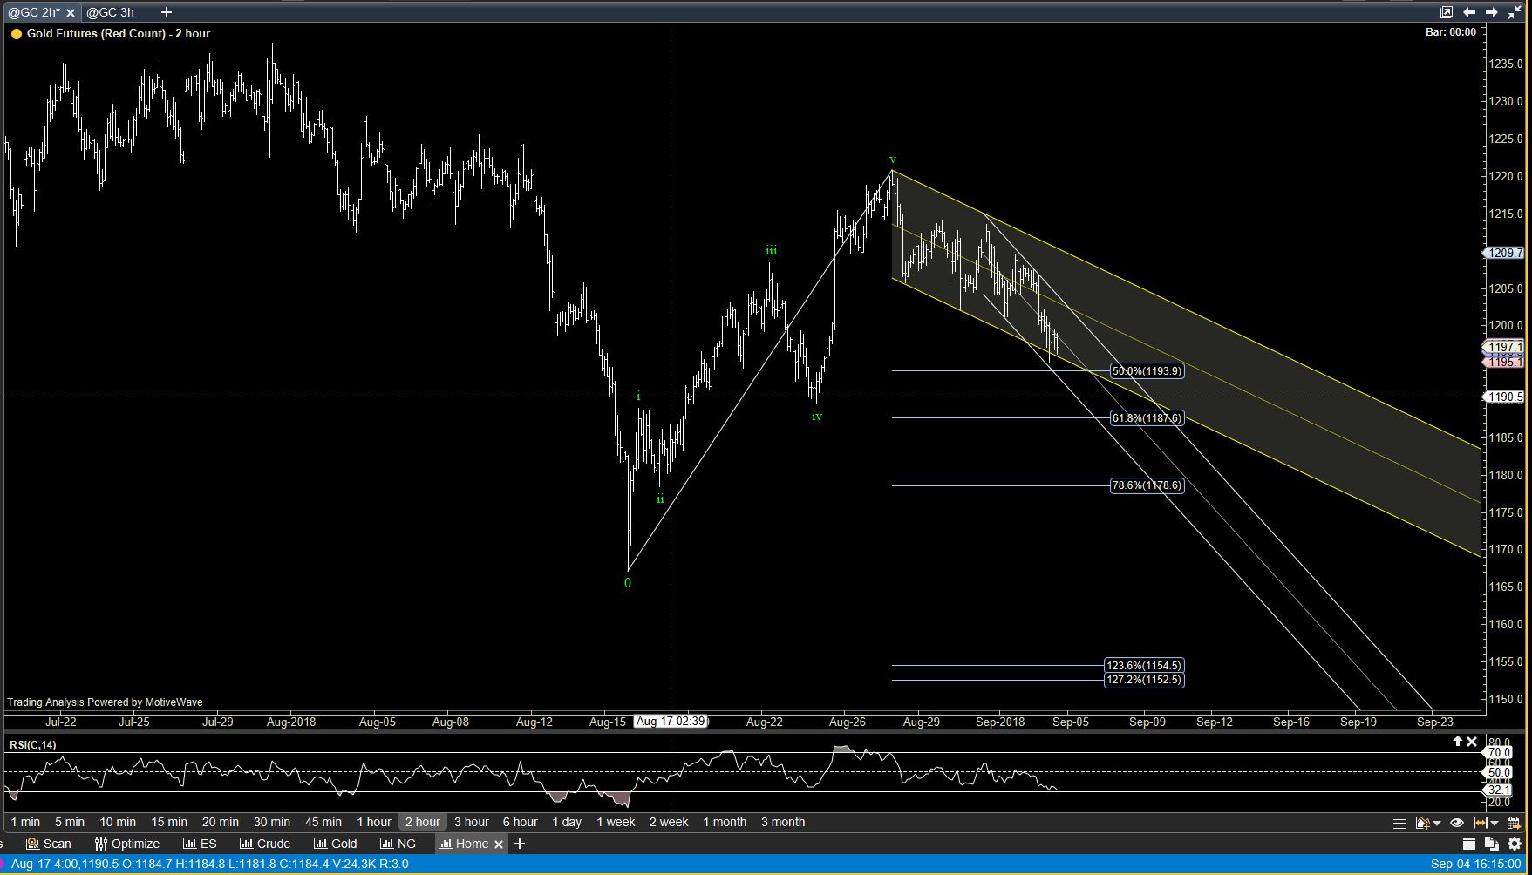Click the bar spacing width icon
Image resolution: width=1532 pixels, height=875 pixels.
pyautogui.click(x=1480, y=822)
